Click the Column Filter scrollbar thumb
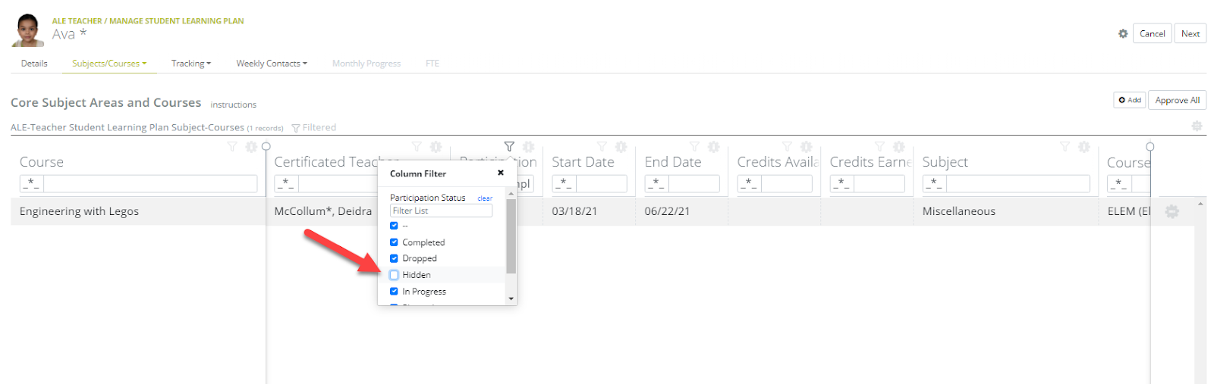This screenshot has height=384, width=1214. [511, 236]
